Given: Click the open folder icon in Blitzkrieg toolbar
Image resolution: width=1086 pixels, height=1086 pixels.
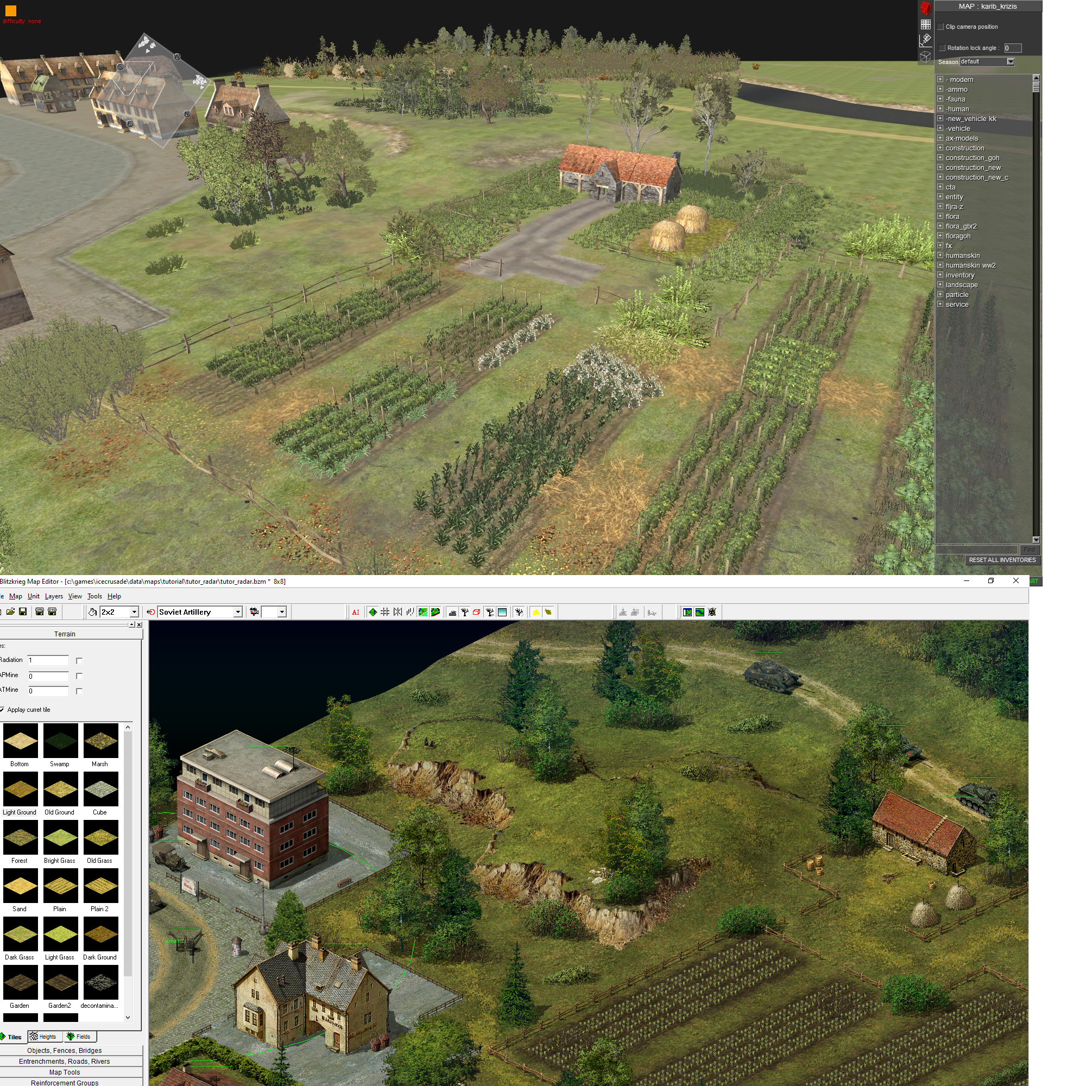Looking at the screenshot, I should 10,611.
